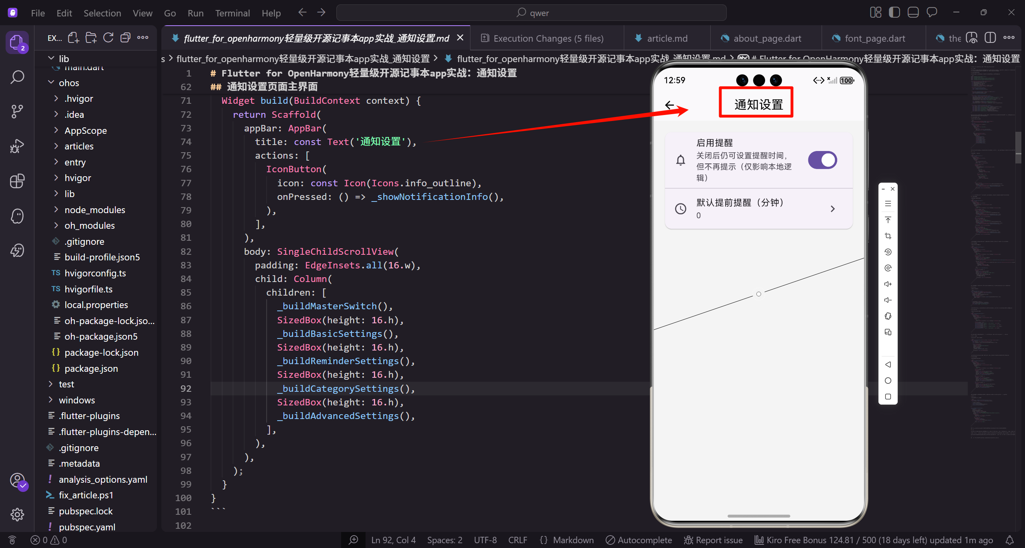Open Kiro Free Bonus usage status
1025x548 pixels.
[x=874, y=540]
